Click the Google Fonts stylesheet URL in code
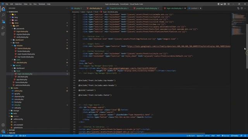 (x=179, y=46)
